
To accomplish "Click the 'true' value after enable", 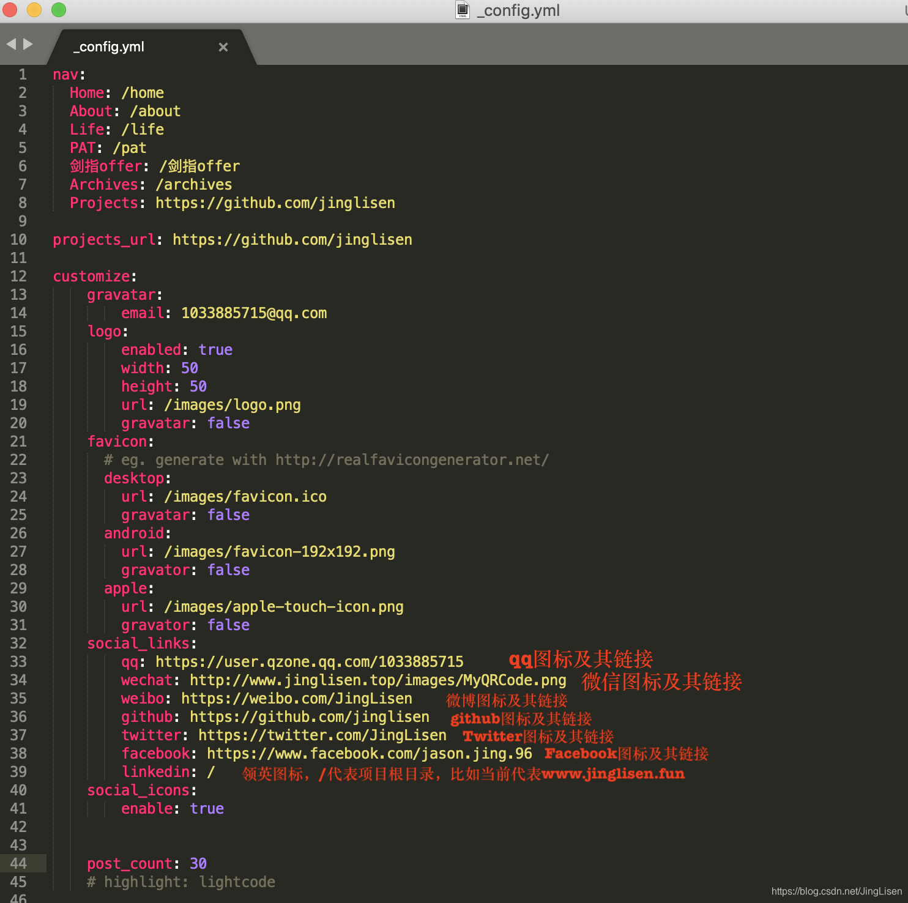I will tap(207, 809).
